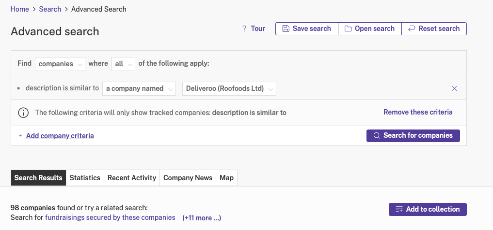Open the Recent Activity tab

pyautogui.click(x=132, y=178)
